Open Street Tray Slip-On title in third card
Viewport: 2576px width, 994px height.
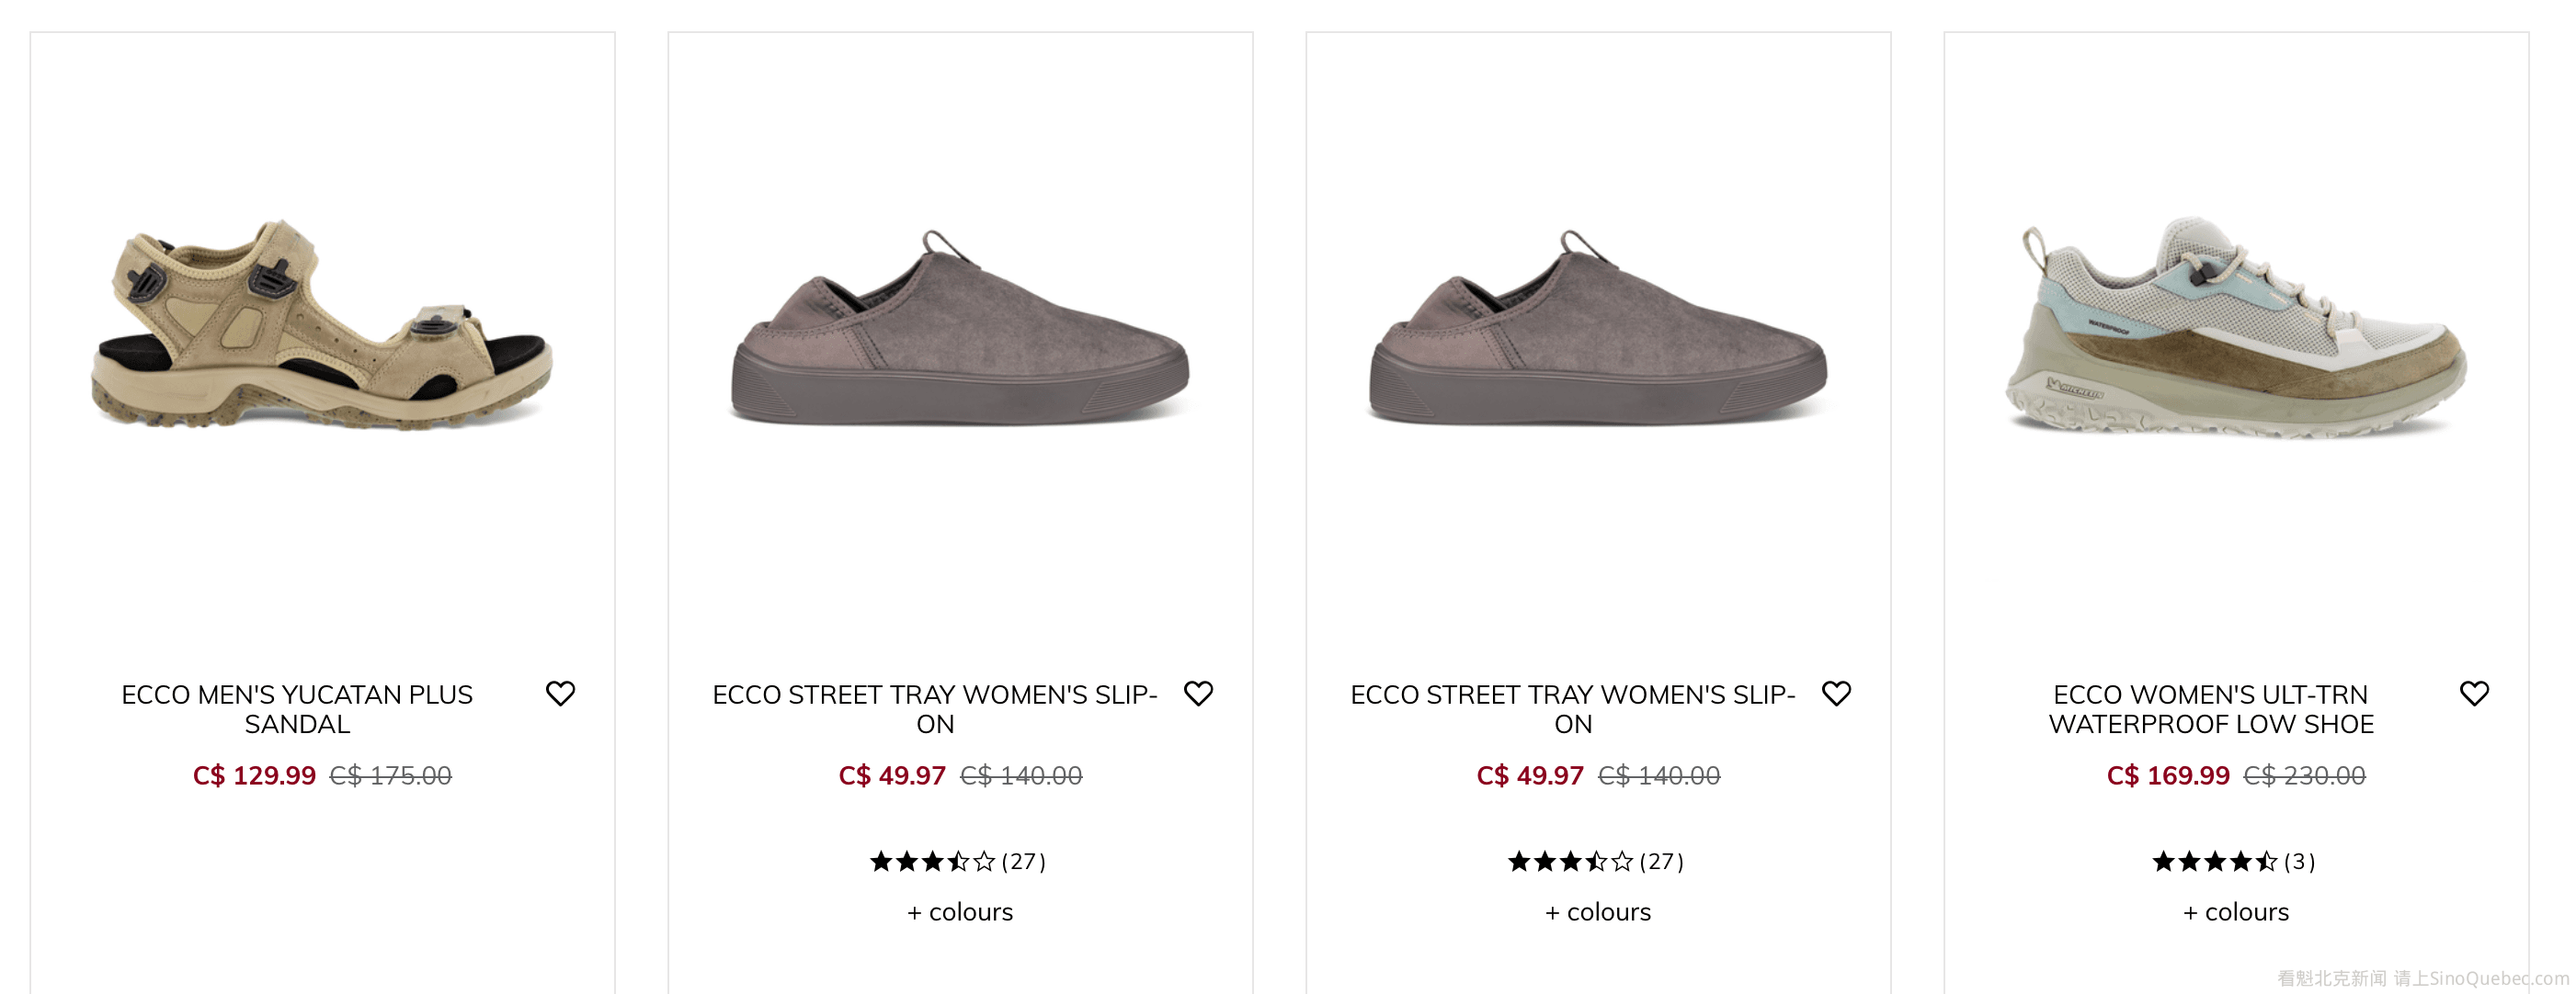point(1573,709)
